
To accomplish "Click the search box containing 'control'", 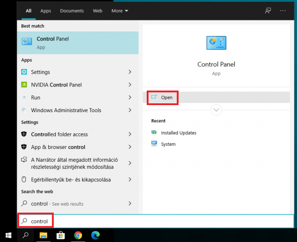I will click(x=155, y=221).
